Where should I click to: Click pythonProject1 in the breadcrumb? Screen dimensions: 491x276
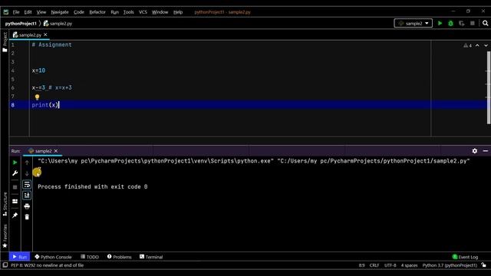point(21,23)
